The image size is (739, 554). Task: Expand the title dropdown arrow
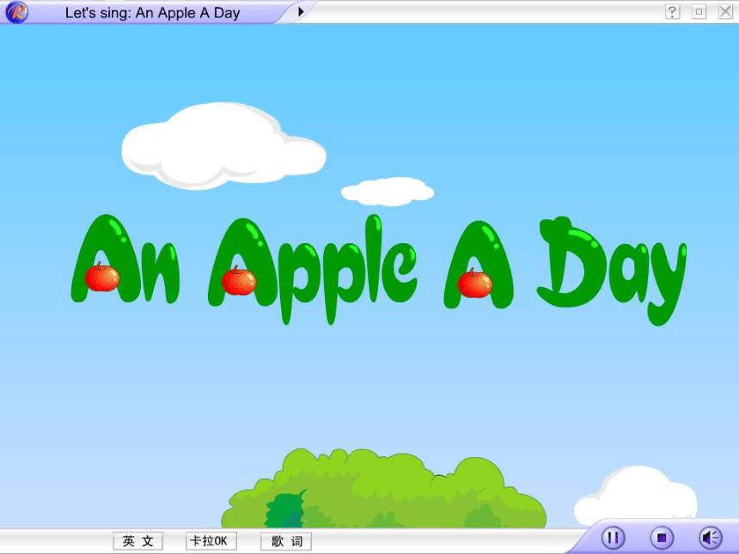[x=301, y=11]
